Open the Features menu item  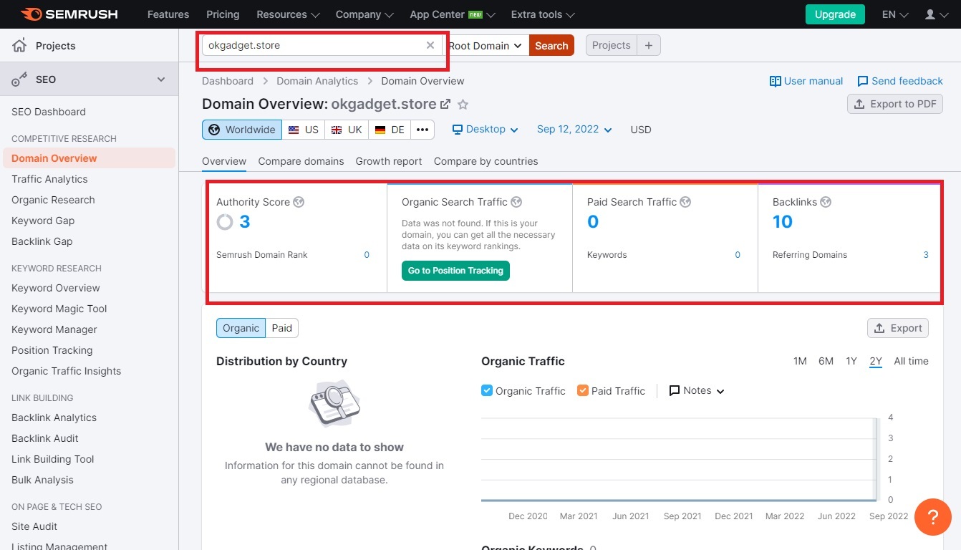coord(167,14)
